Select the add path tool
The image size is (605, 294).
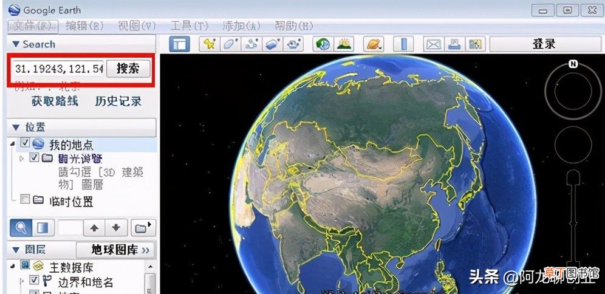click(x=252, y=44)
